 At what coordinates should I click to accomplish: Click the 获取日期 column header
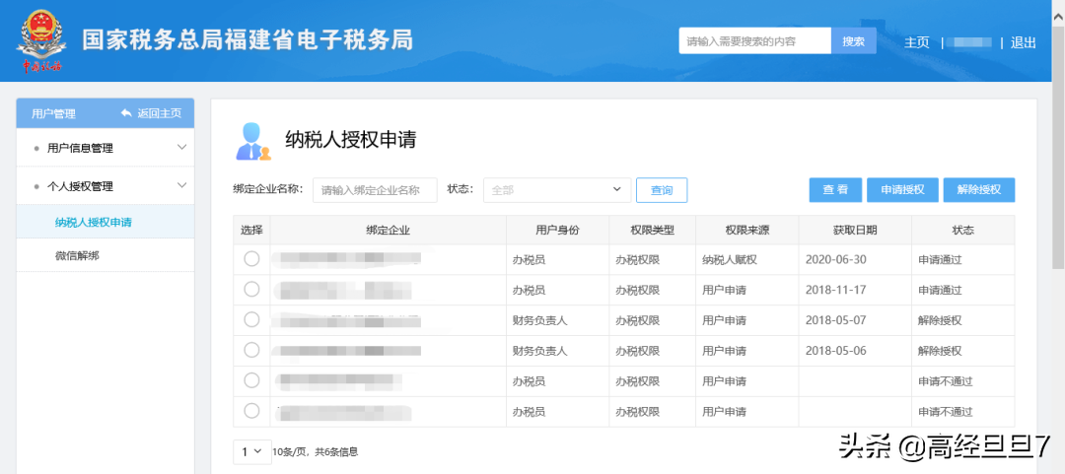(x=855, y=231)
